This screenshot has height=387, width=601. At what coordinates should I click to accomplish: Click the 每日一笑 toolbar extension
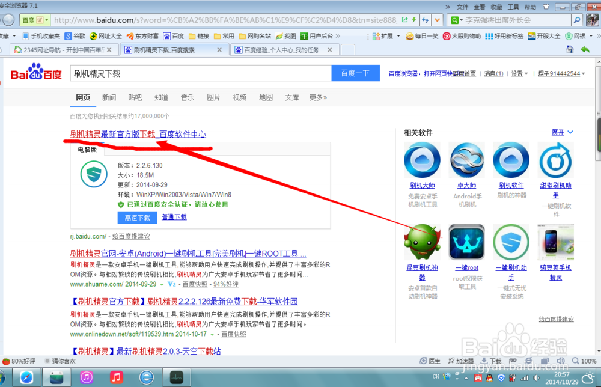click(x=422, y=36)
